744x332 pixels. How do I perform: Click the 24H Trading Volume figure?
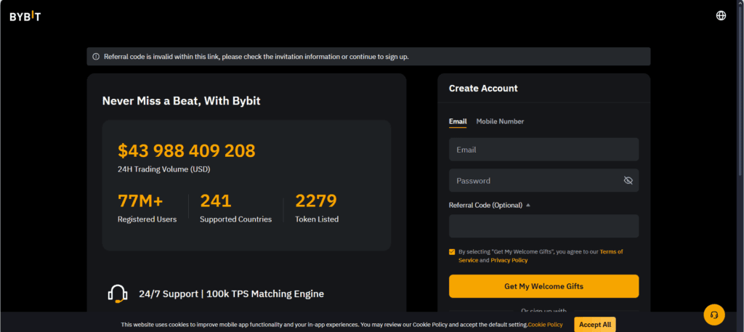point(187,151)
